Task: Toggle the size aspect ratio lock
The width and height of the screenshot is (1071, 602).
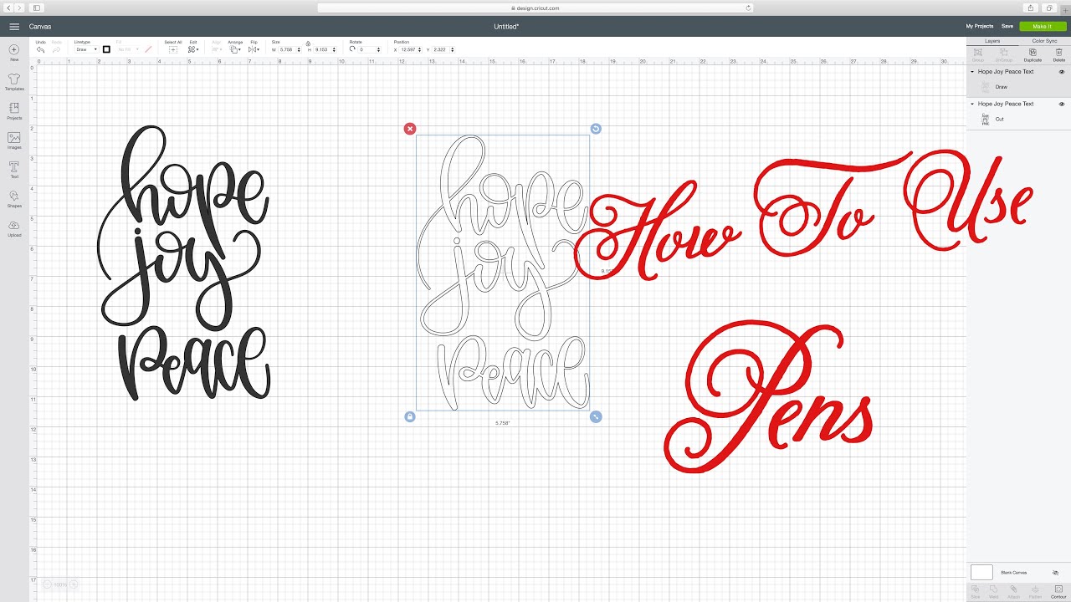Action: 308,43
